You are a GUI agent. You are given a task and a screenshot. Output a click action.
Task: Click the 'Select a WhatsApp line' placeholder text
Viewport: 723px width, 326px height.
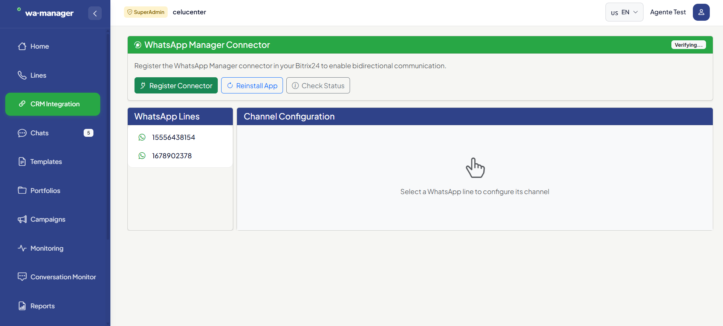[x=475, y=192]
